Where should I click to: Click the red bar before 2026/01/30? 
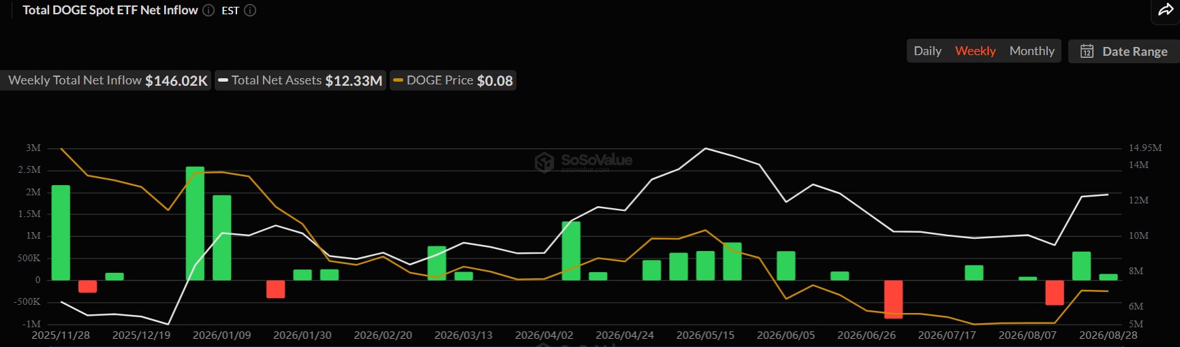pyautogui.click(x=275, y=289)
